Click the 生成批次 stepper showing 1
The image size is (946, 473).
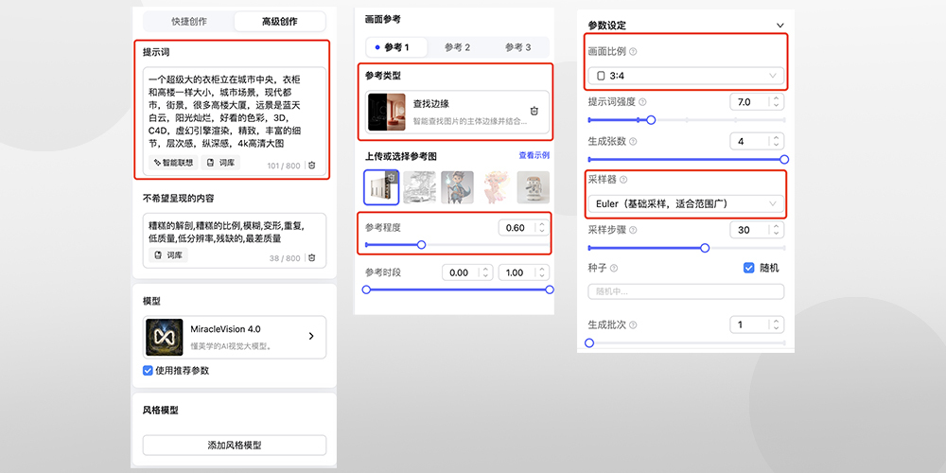pos(757,325)
